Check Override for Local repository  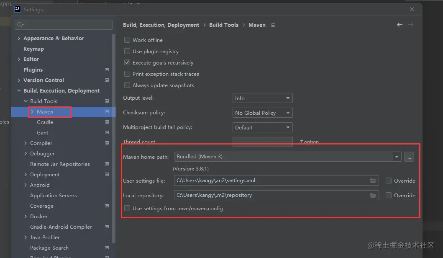(x=389, y=195)
